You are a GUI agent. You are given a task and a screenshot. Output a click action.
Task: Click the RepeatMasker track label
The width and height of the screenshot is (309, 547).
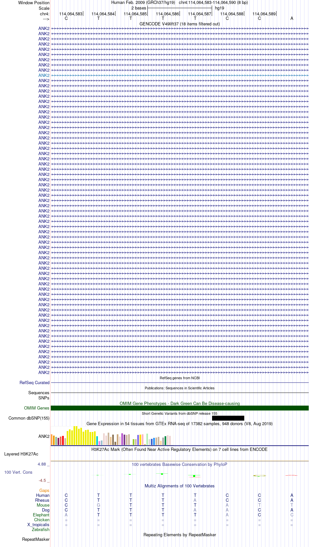pos(36,540)
